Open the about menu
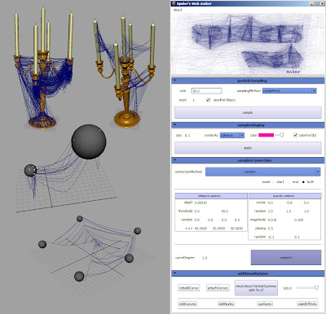The height and width of the screenshot is (314, 326). [x=178, y=10]
